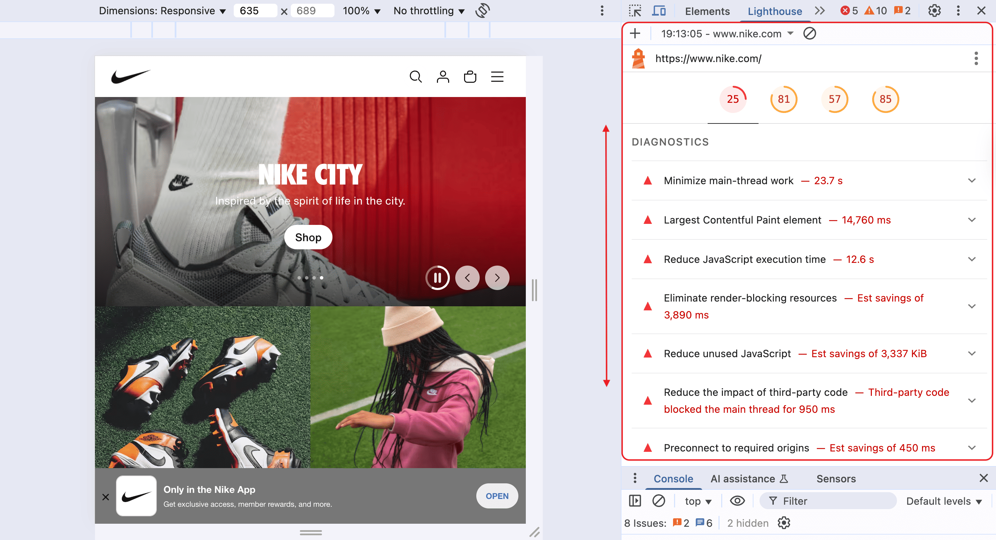Screen dimensions: 996x540
Task: Click the console Filter input
Action: click(827, 501)
